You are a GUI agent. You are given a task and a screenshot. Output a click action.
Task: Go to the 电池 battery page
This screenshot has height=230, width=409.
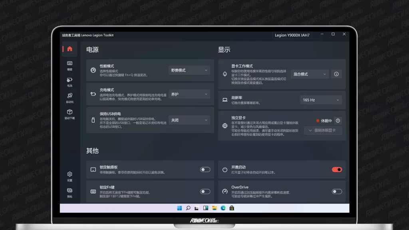[x=69, y=81]
